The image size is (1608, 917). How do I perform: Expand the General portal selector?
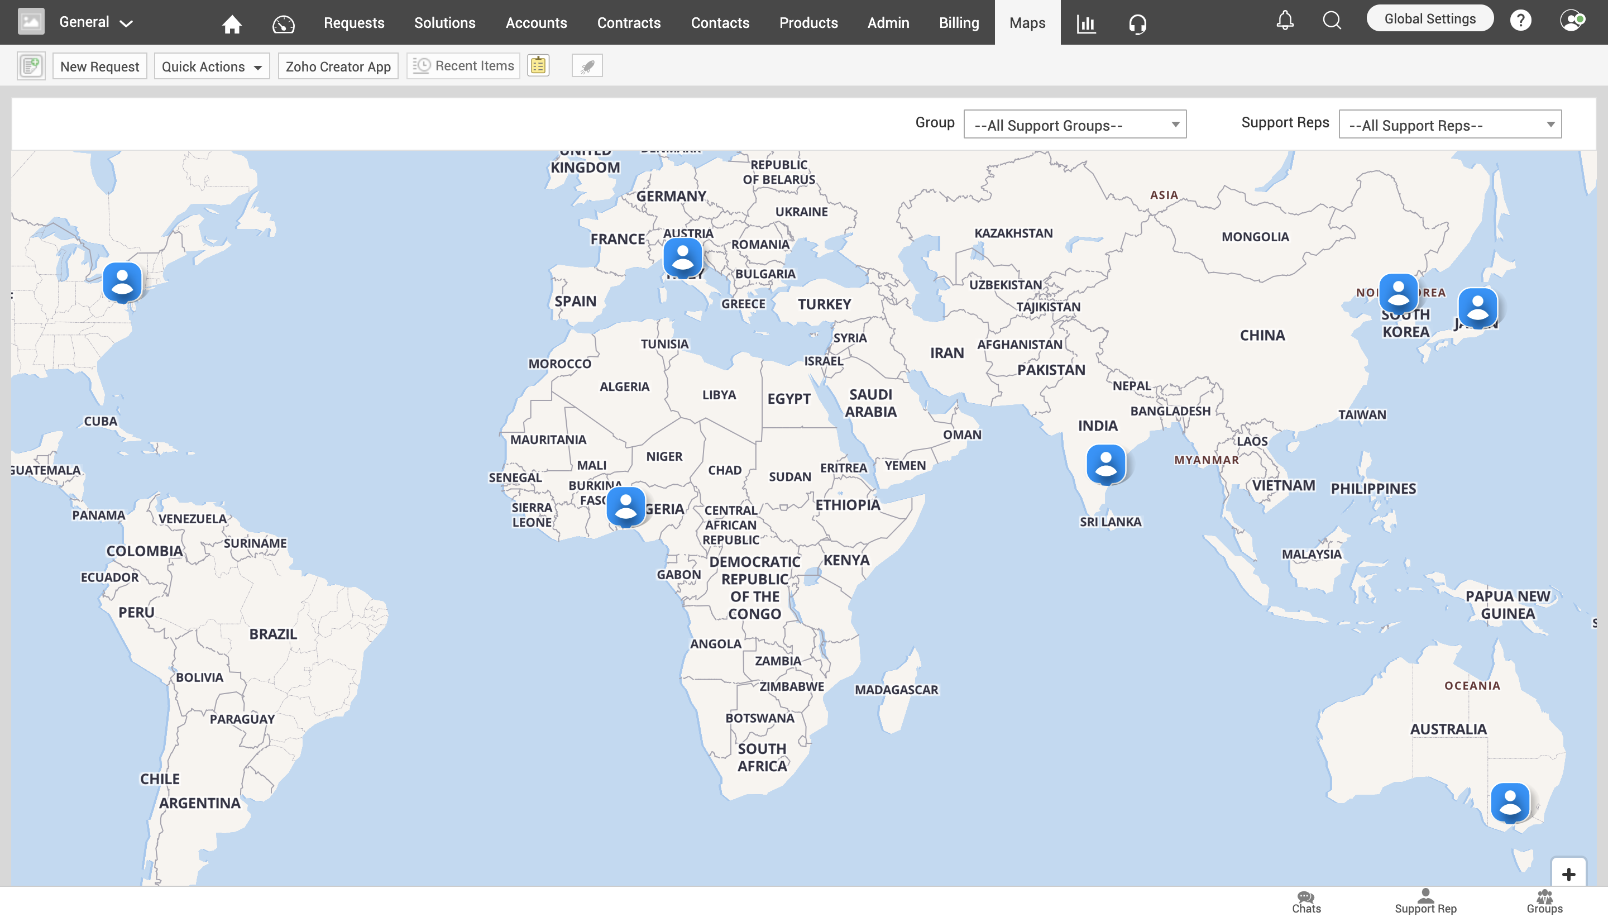[x=95, y=22]
